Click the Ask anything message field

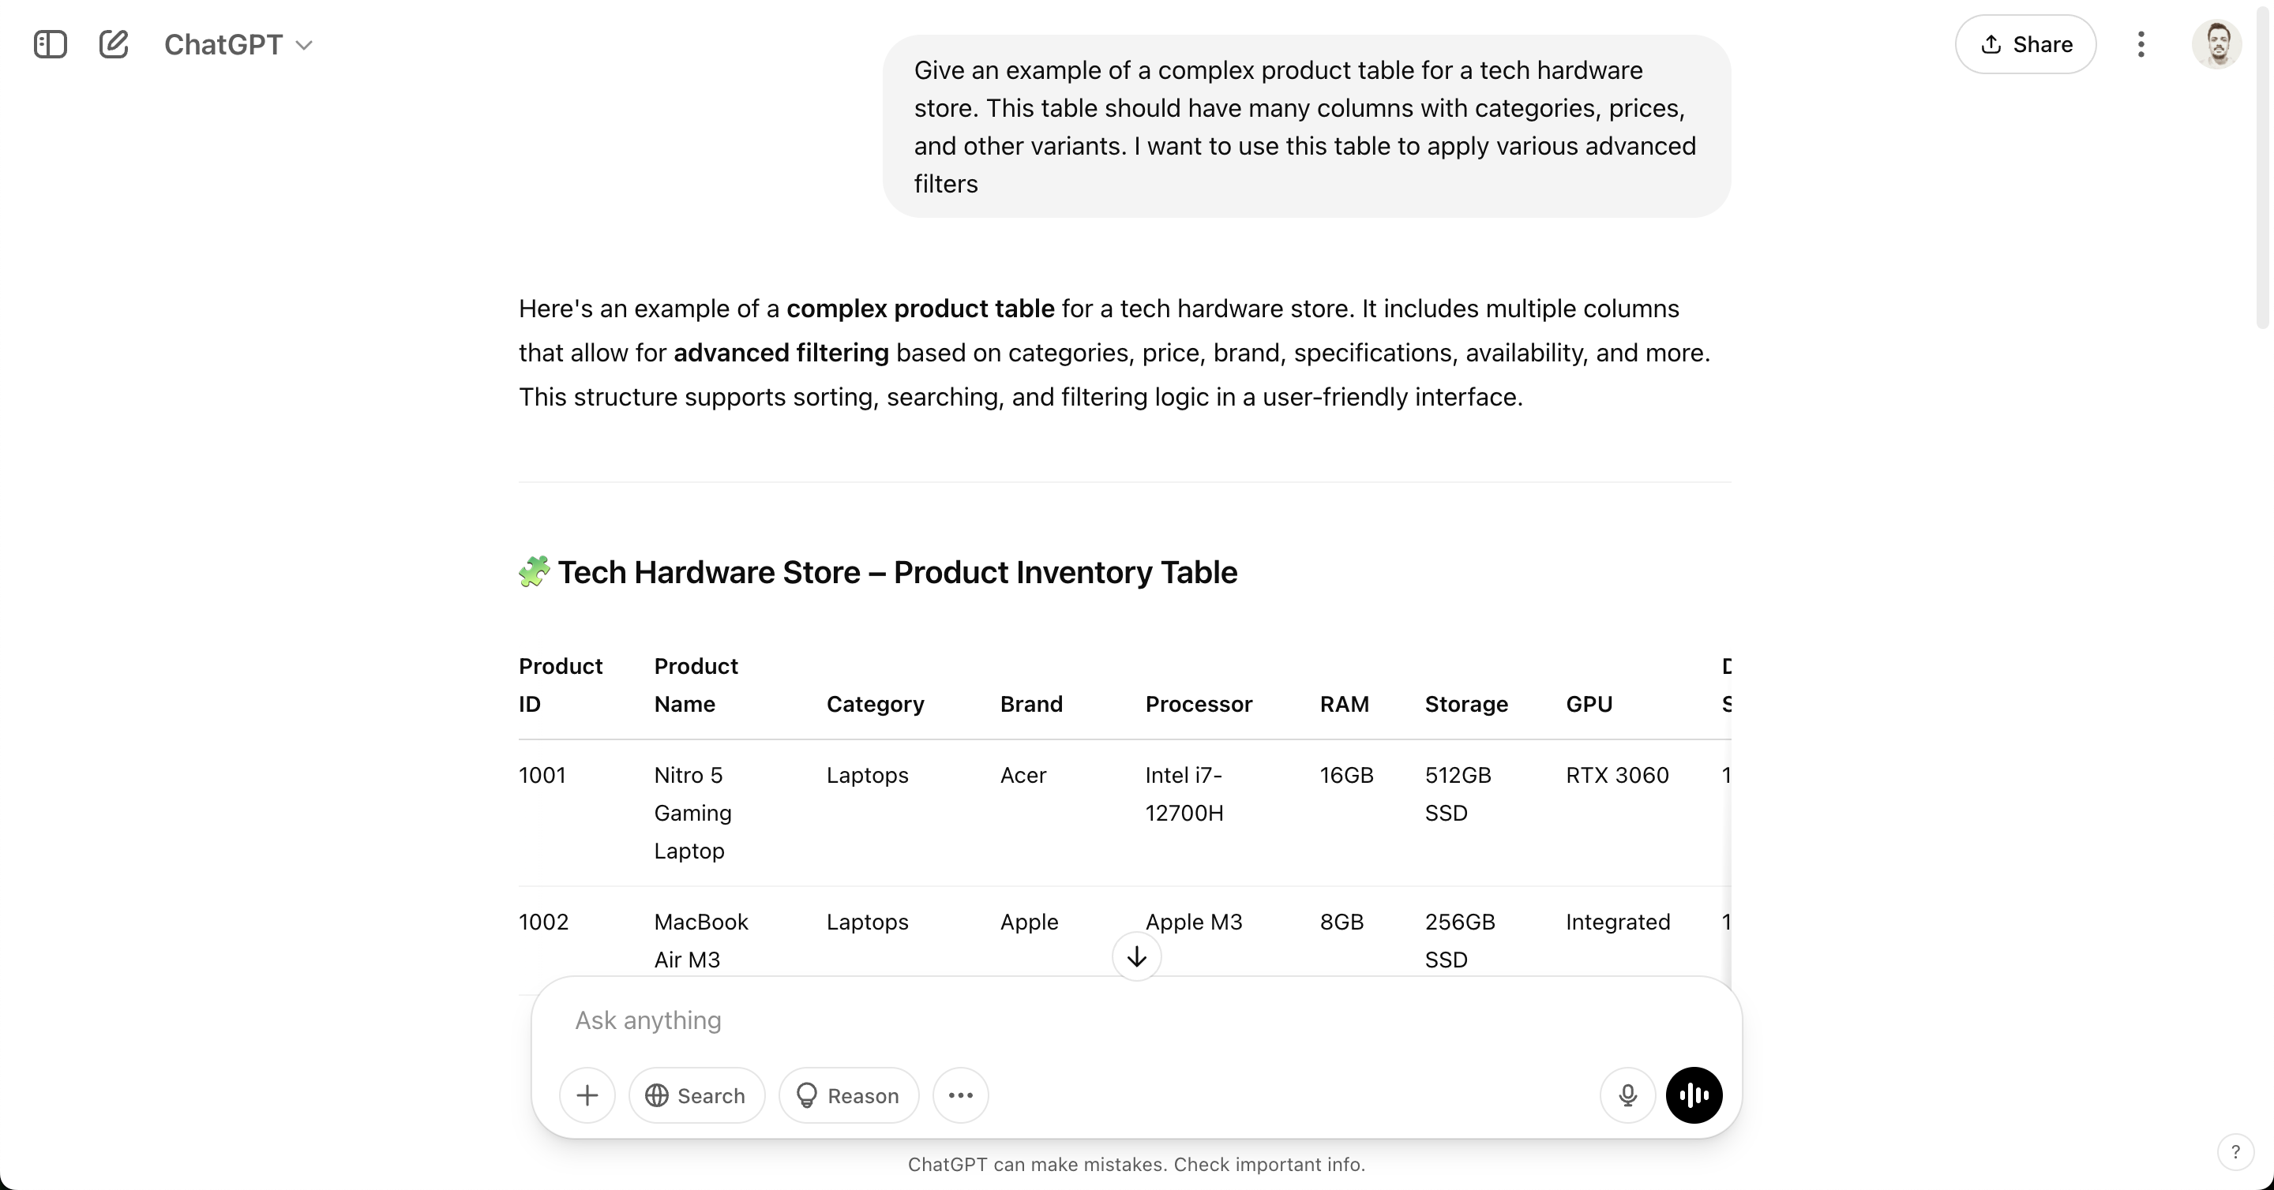(x=1060, y=1020)
